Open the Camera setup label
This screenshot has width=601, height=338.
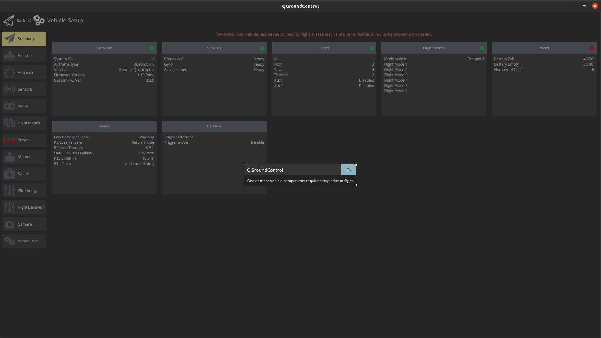point(25,224)
